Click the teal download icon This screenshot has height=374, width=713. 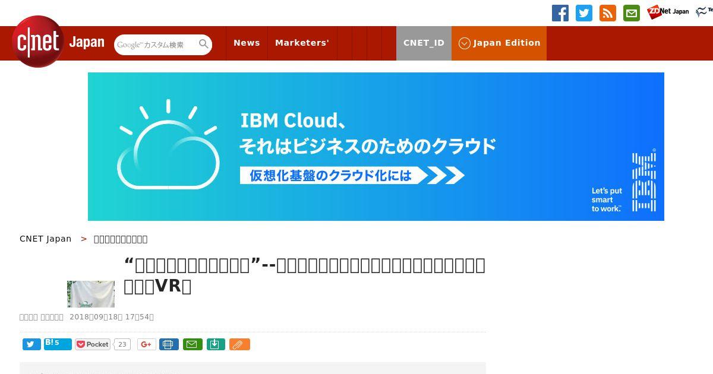click(x=216, y=344)
